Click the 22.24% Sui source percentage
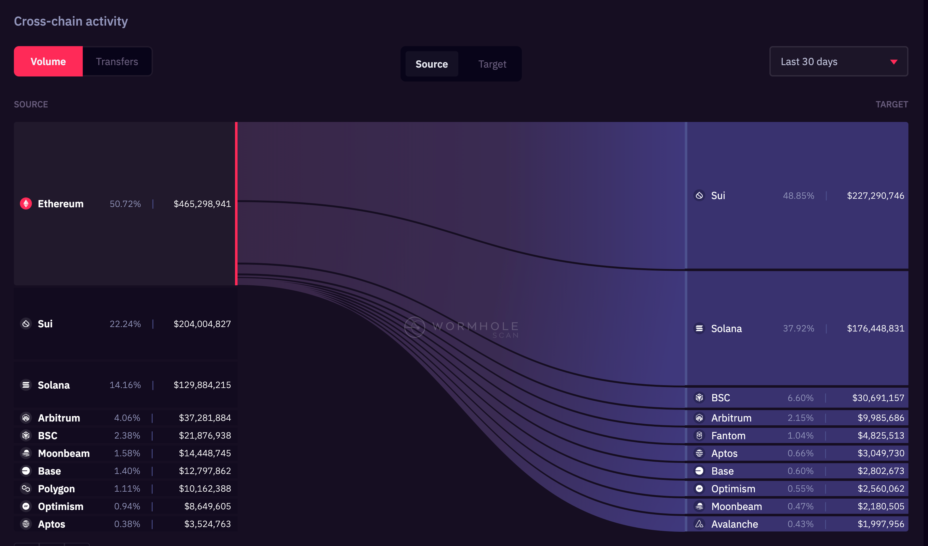This screenshot has width=928, height=546. [125, 324]
